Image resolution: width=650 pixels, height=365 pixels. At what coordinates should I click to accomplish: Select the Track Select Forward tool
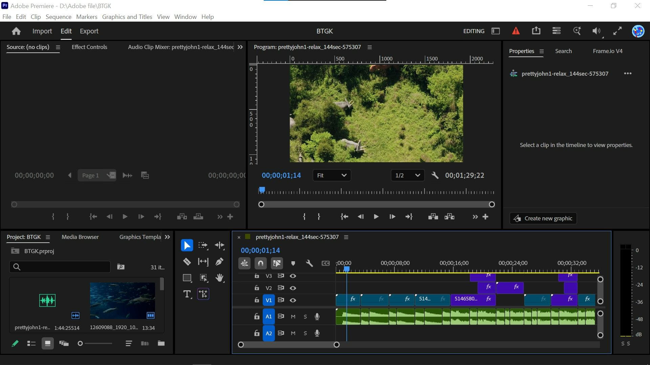[x=203, y=245]
